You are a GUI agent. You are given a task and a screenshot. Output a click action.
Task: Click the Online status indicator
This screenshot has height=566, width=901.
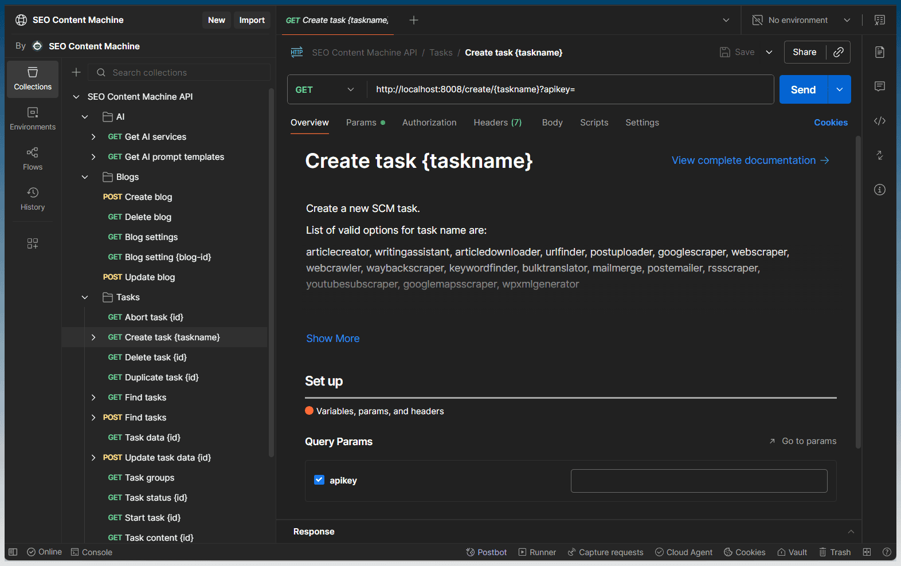click(45, 552)
